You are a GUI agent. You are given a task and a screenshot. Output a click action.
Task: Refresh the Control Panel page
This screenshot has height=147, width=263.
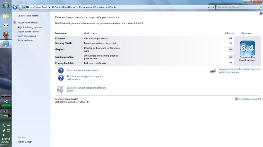coord(213,7)
